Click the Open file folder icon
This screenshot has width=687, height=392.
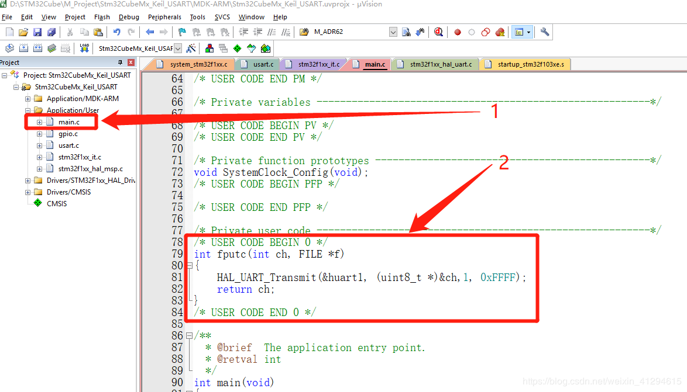point(23,32)
